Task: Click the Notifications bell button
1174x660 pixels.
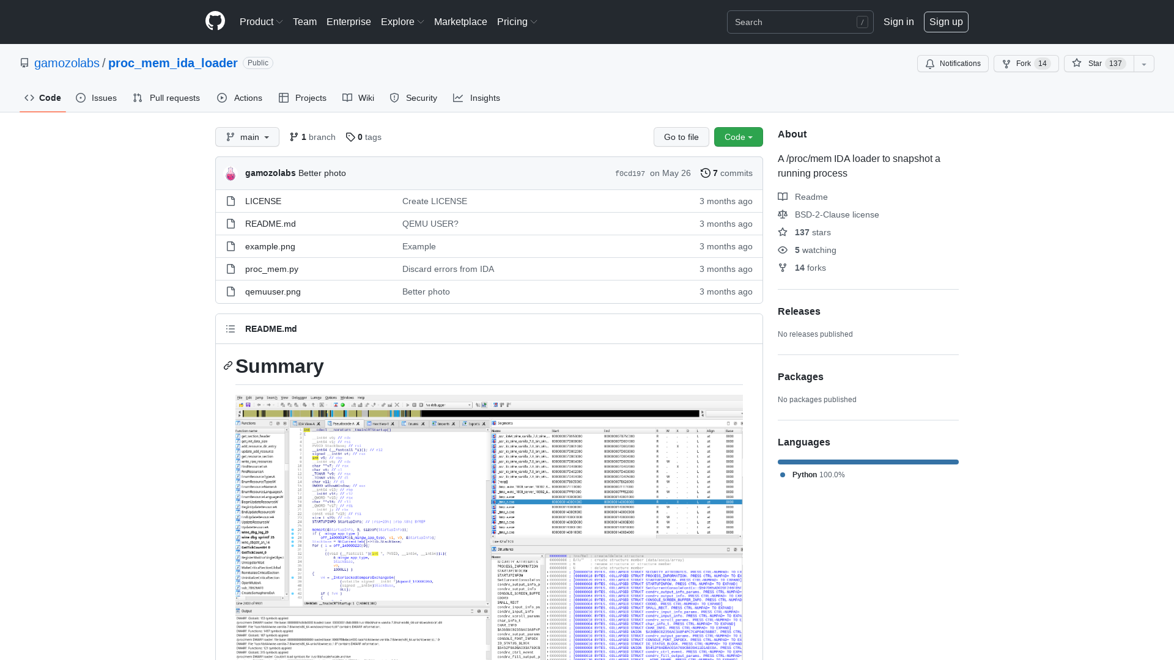Action: click(953, 64)
